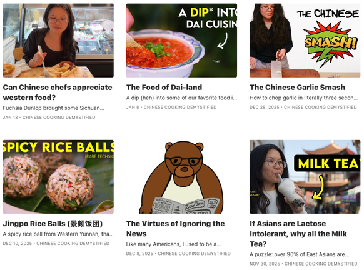The width and height of the screenshot is (364, 270).
Task: Open the Chinese chefs western food thumbnail
Action: coord(58,41)
